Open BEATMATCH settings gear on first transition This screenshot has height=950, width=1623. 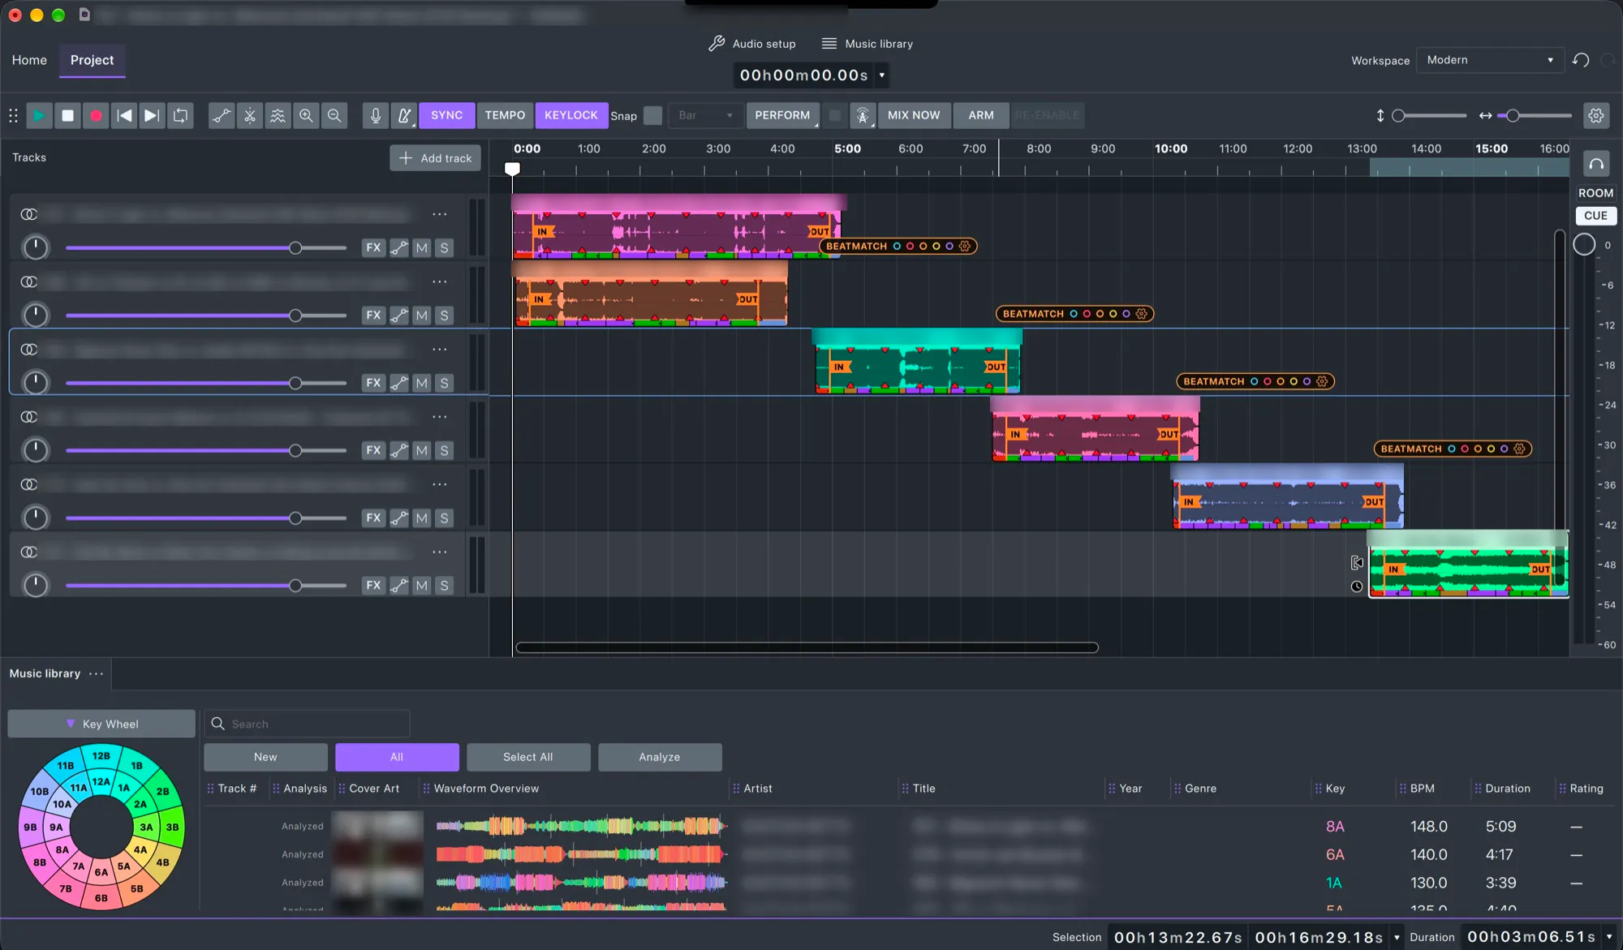[965, 246]
